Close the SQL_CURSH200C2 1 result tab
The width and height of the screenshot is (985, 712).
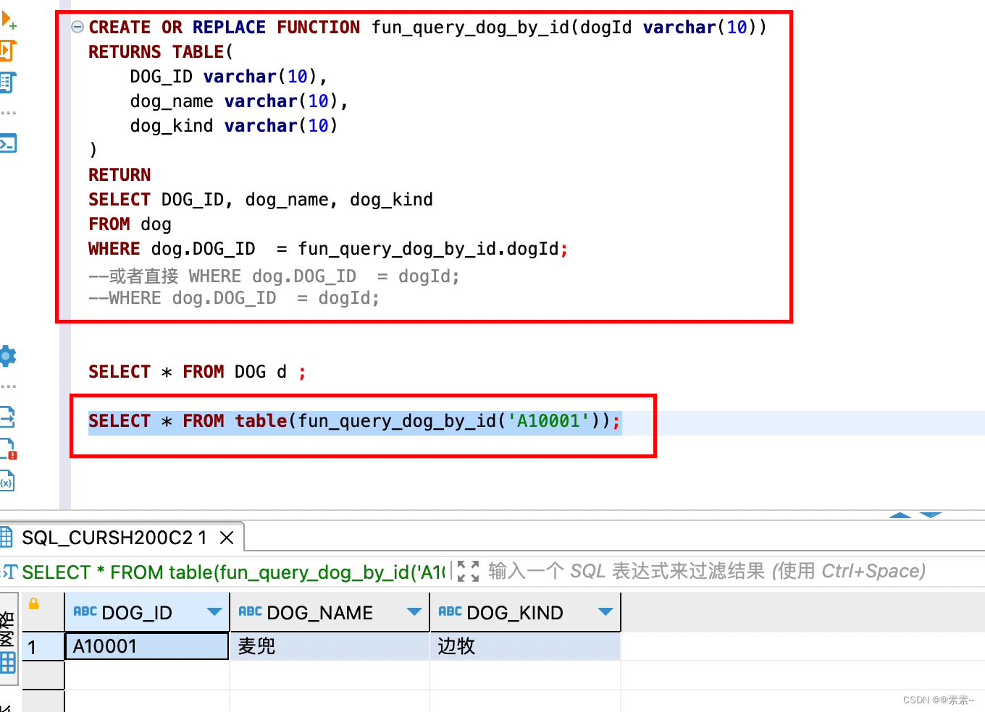tap(227, 538)
